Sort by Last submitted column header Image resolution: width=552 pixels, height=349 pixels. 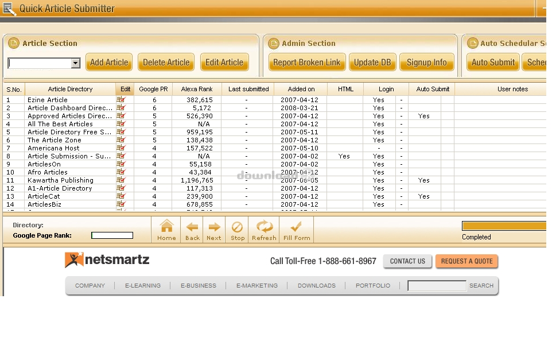click(x=248, y=89)
